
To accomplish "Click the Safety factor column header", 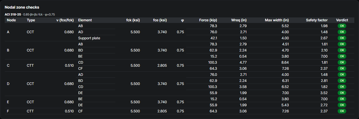I will [317, 20].
